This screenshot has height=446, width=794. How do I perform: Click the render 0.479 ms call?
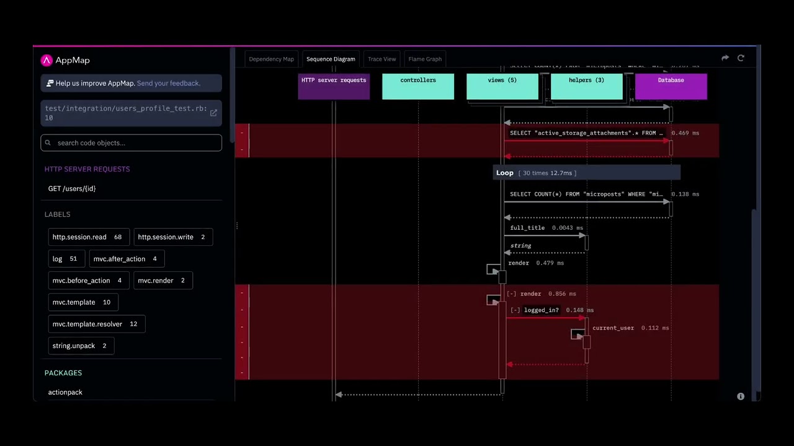536,263
